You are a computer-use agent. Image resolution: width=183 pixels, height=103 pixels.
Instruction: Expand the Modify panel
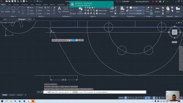point(41,17)
